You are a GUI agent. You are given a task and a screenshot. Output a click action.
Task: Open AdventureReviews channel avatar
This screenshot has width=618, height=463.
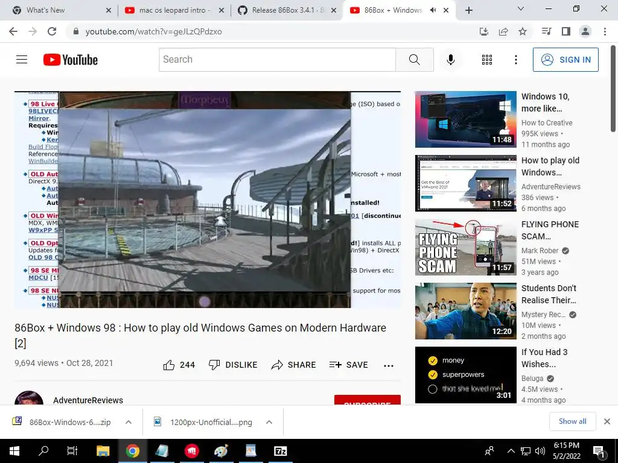tap(29, 398)
